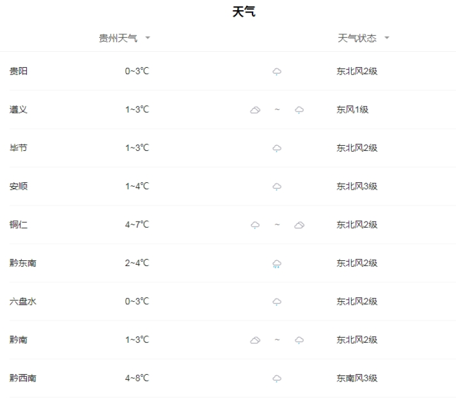Screen dimensions: 456x401
Task: Click 4~7℃ temperature for 铜仁
Action: click(137, 224)
